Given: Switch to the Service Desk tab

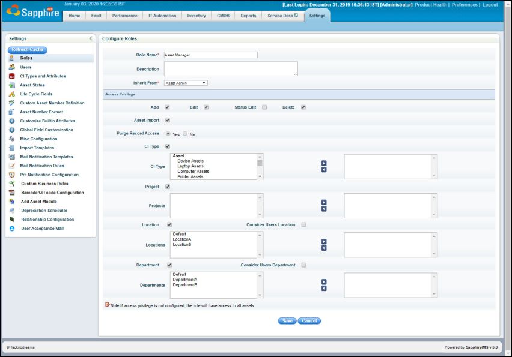Looking at the screenshot, I should (282, 16).
